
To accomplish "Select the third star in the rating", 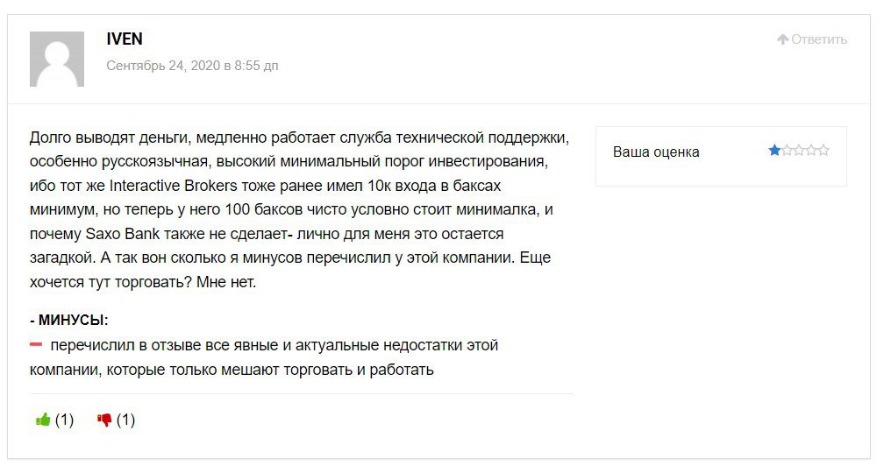I will [x=799, y=151].
